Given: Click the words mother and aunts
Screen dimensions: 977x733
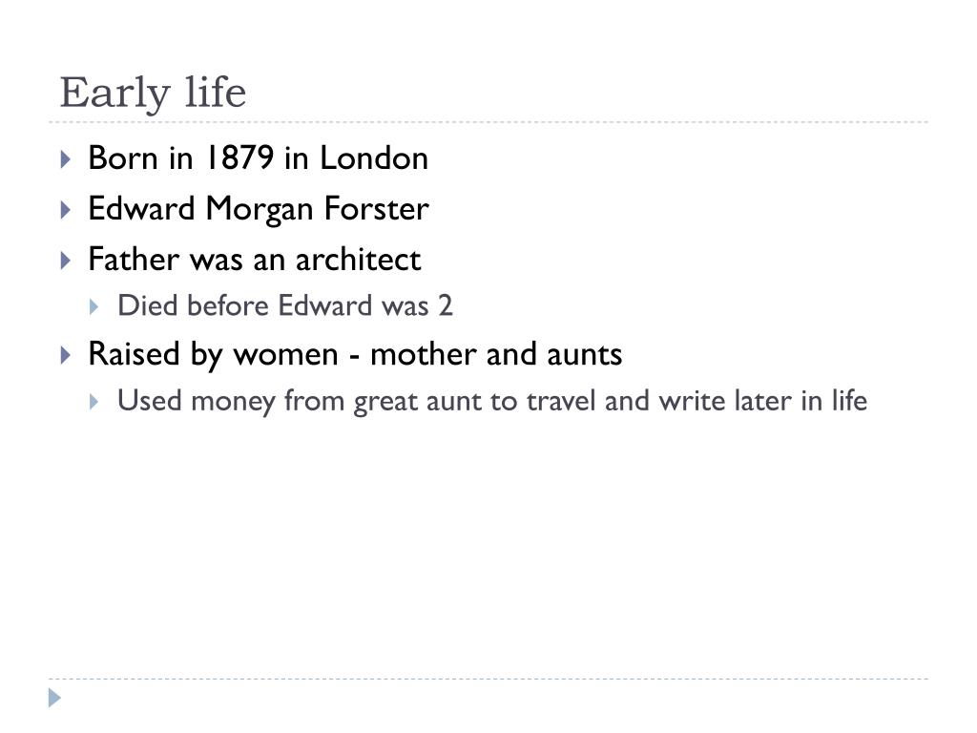Looking at the screenshot, I should click(496, 355).
